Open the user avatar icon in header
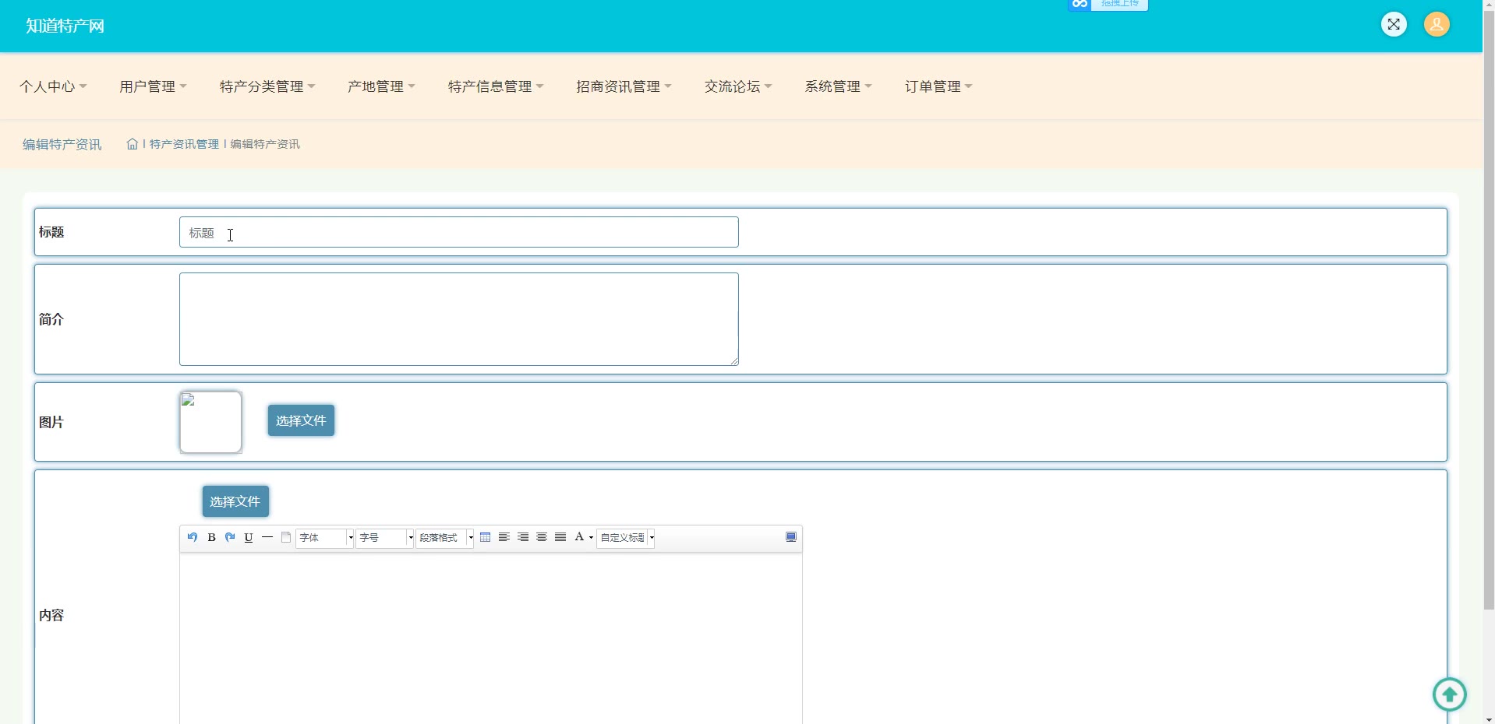This screenshot has height=724, width=1495. coord(1437,24)
